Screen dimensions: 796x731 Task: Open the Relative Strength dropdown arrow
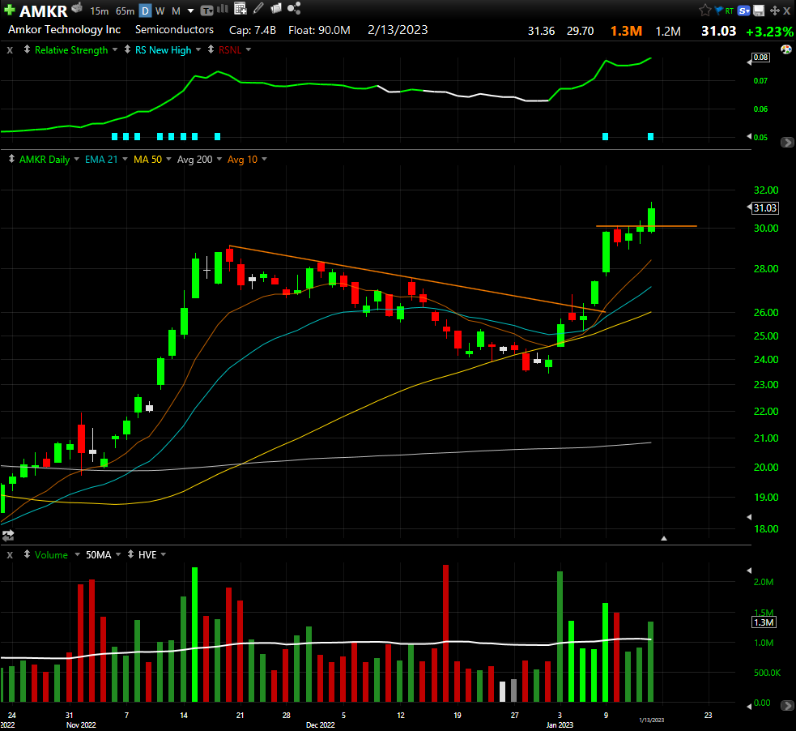point(115,49)
